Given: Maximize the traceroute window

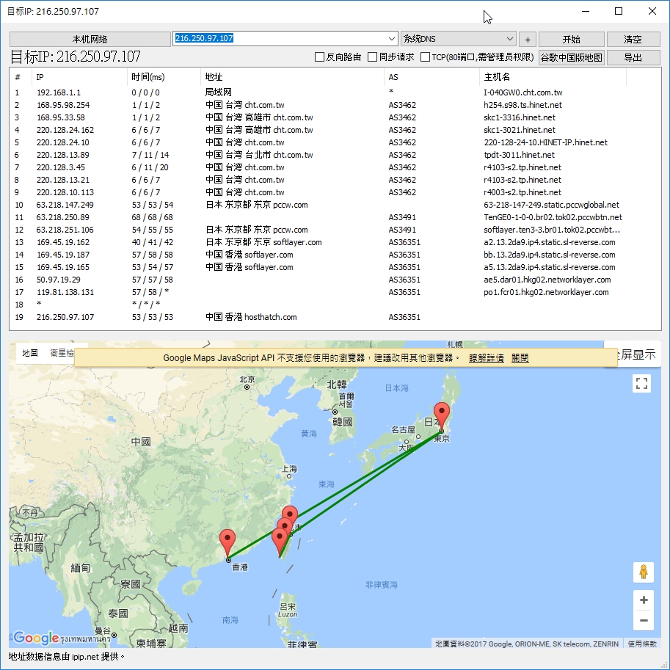Looking at the screenshot, I should (x=619, y=12).
